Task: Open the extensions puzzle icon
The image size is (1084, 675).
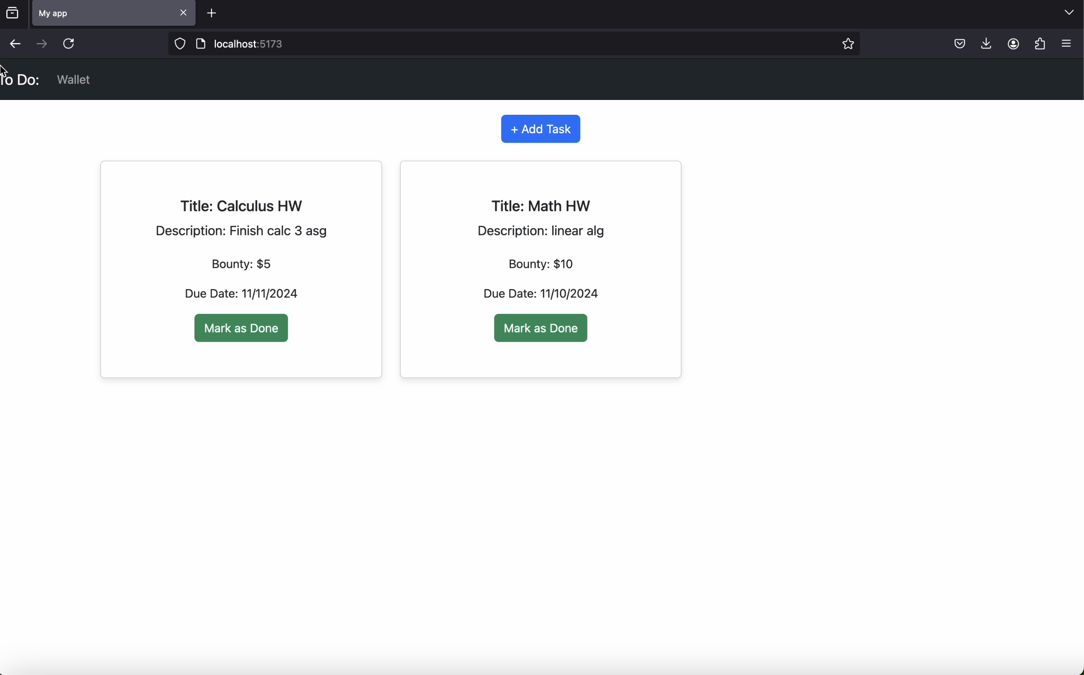Action: click(1040, 44)
